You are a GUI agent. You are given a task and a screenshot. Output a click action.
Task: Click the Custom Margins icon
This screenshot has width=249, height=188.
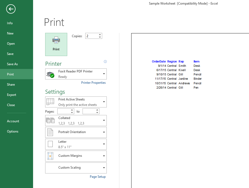point(50,156)
